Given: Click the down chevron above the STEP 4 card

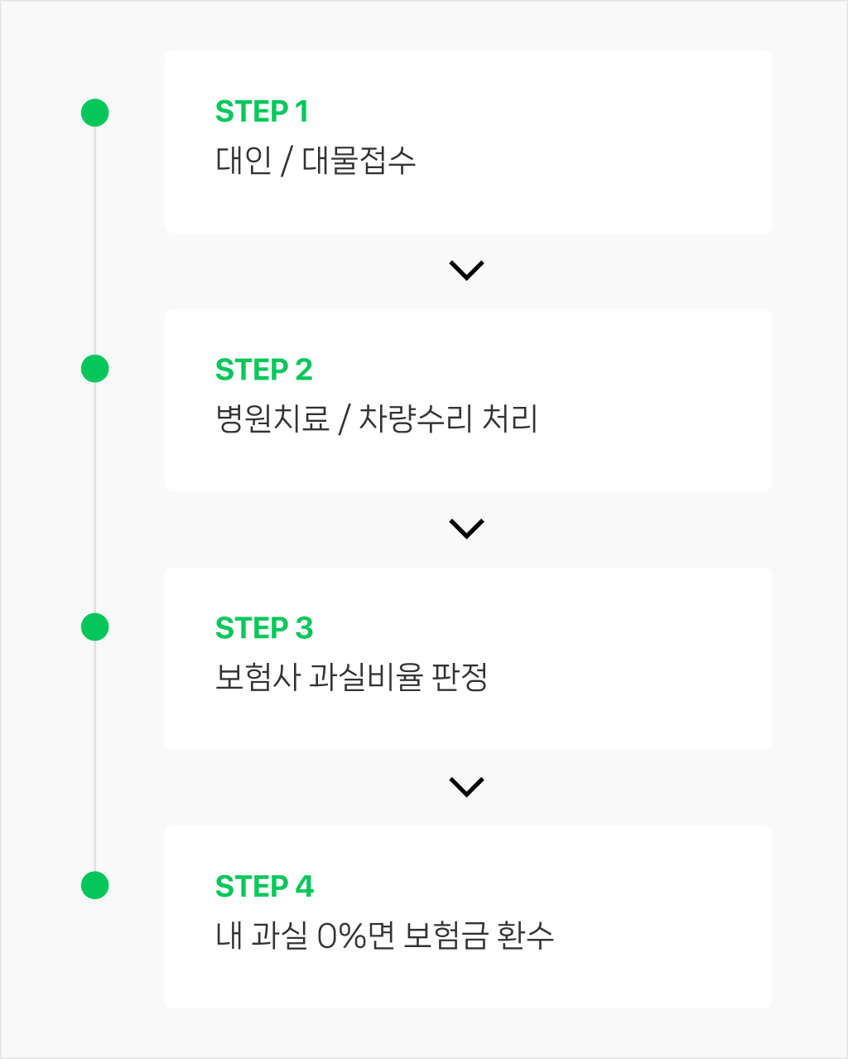Looking at the screenshot, I should coord(466,787).
